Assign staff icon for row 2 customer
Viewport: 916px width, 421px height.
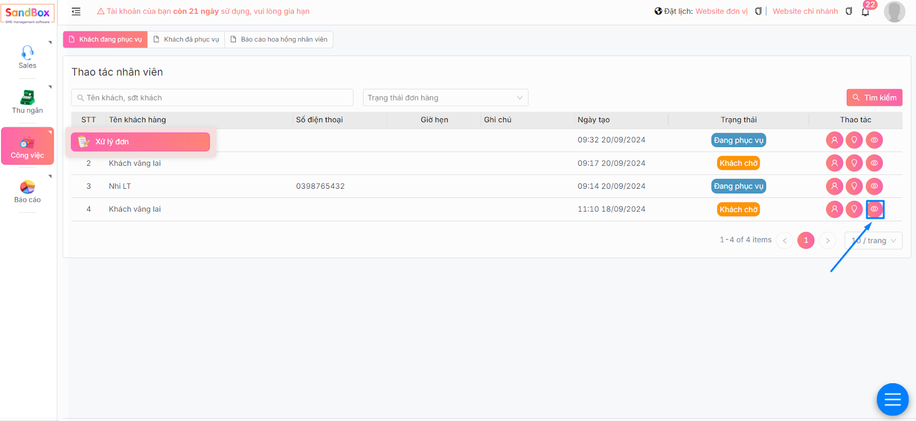834,164
